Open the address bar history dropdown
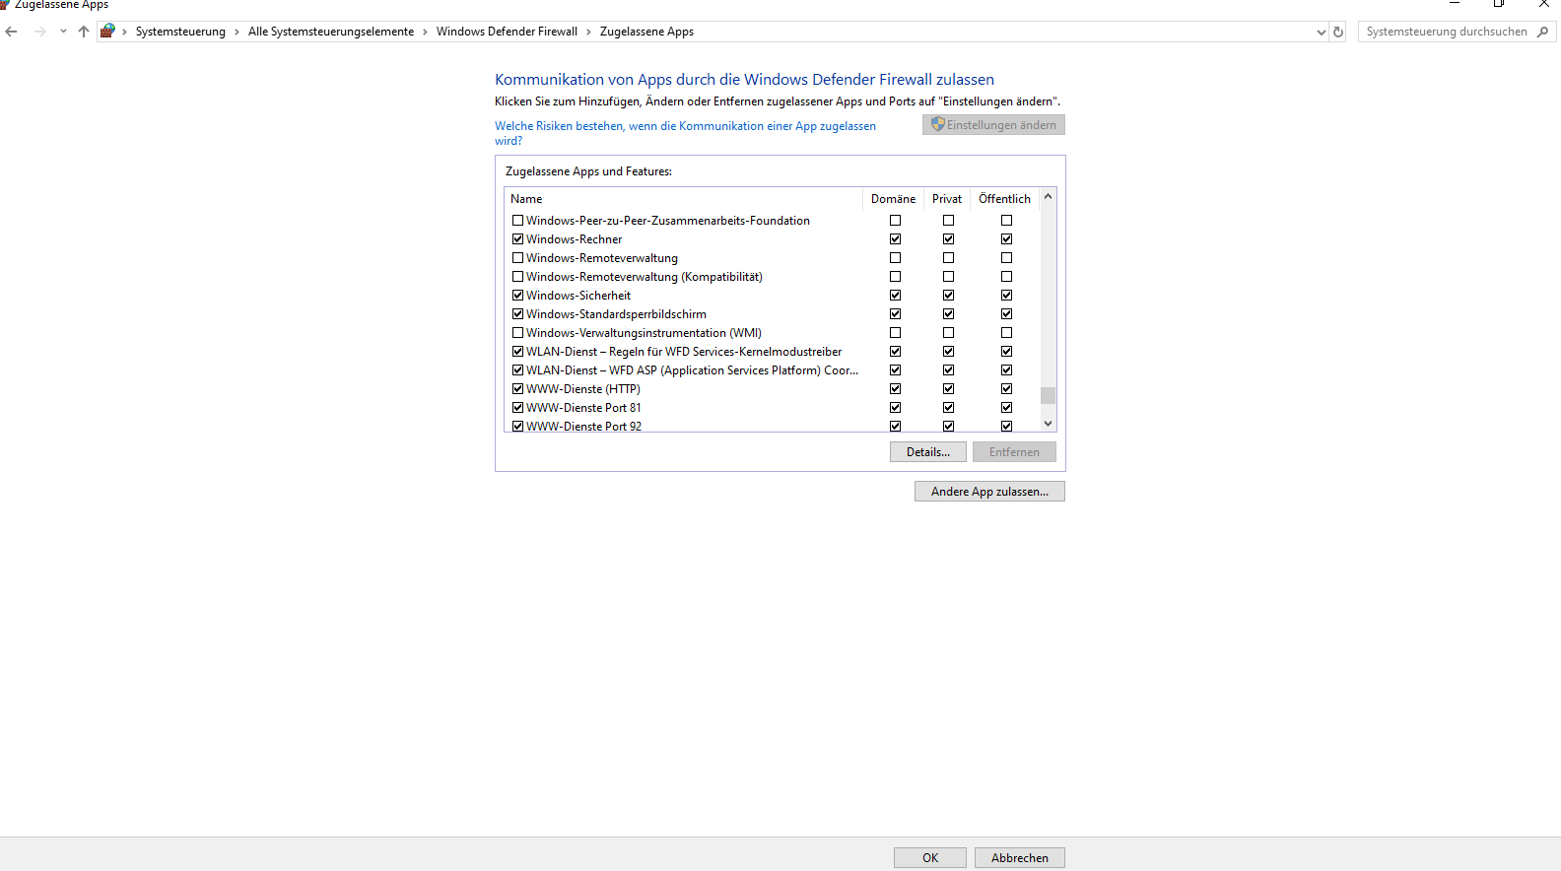1561x871 pixels. click(x=1321, y=32)
